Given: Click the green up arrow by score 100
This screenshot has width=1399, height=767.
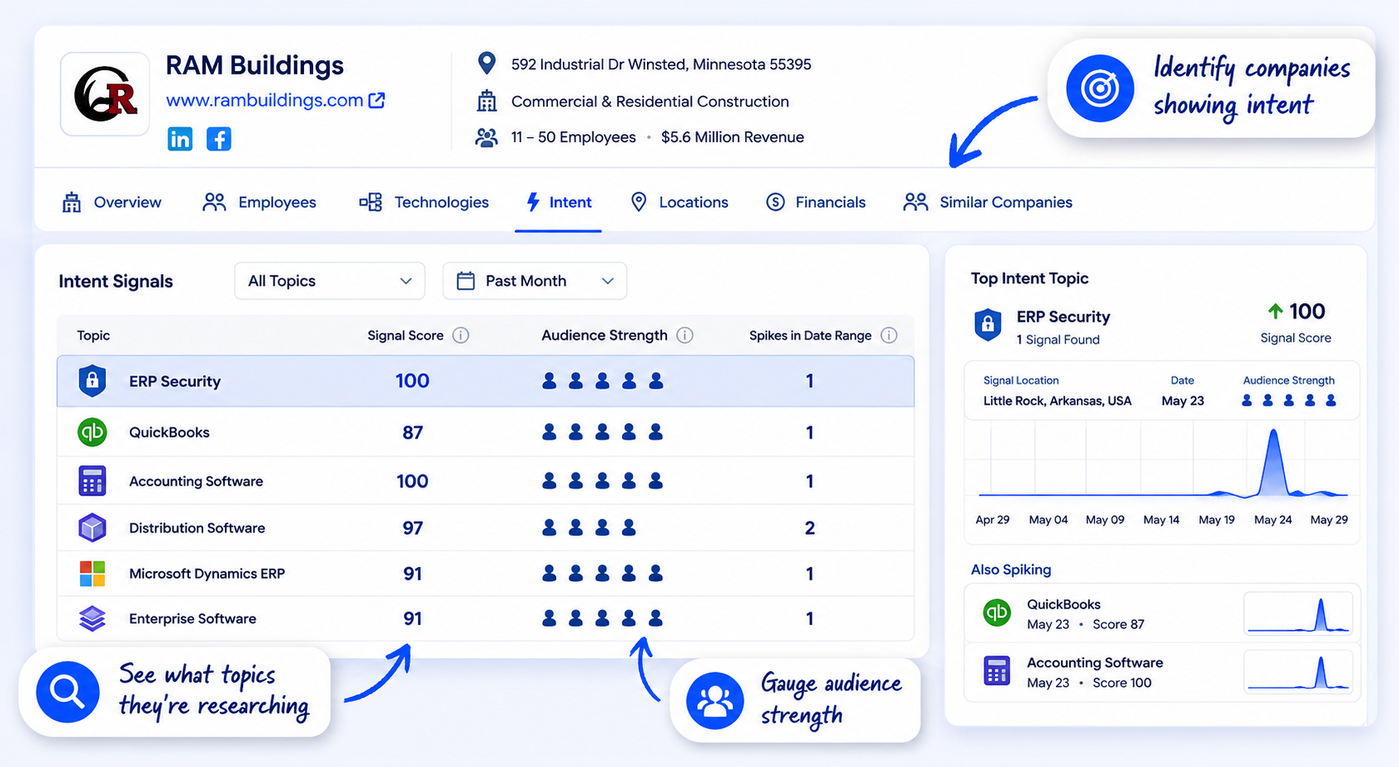Looking at the screenshot, I should point(1276,311).
